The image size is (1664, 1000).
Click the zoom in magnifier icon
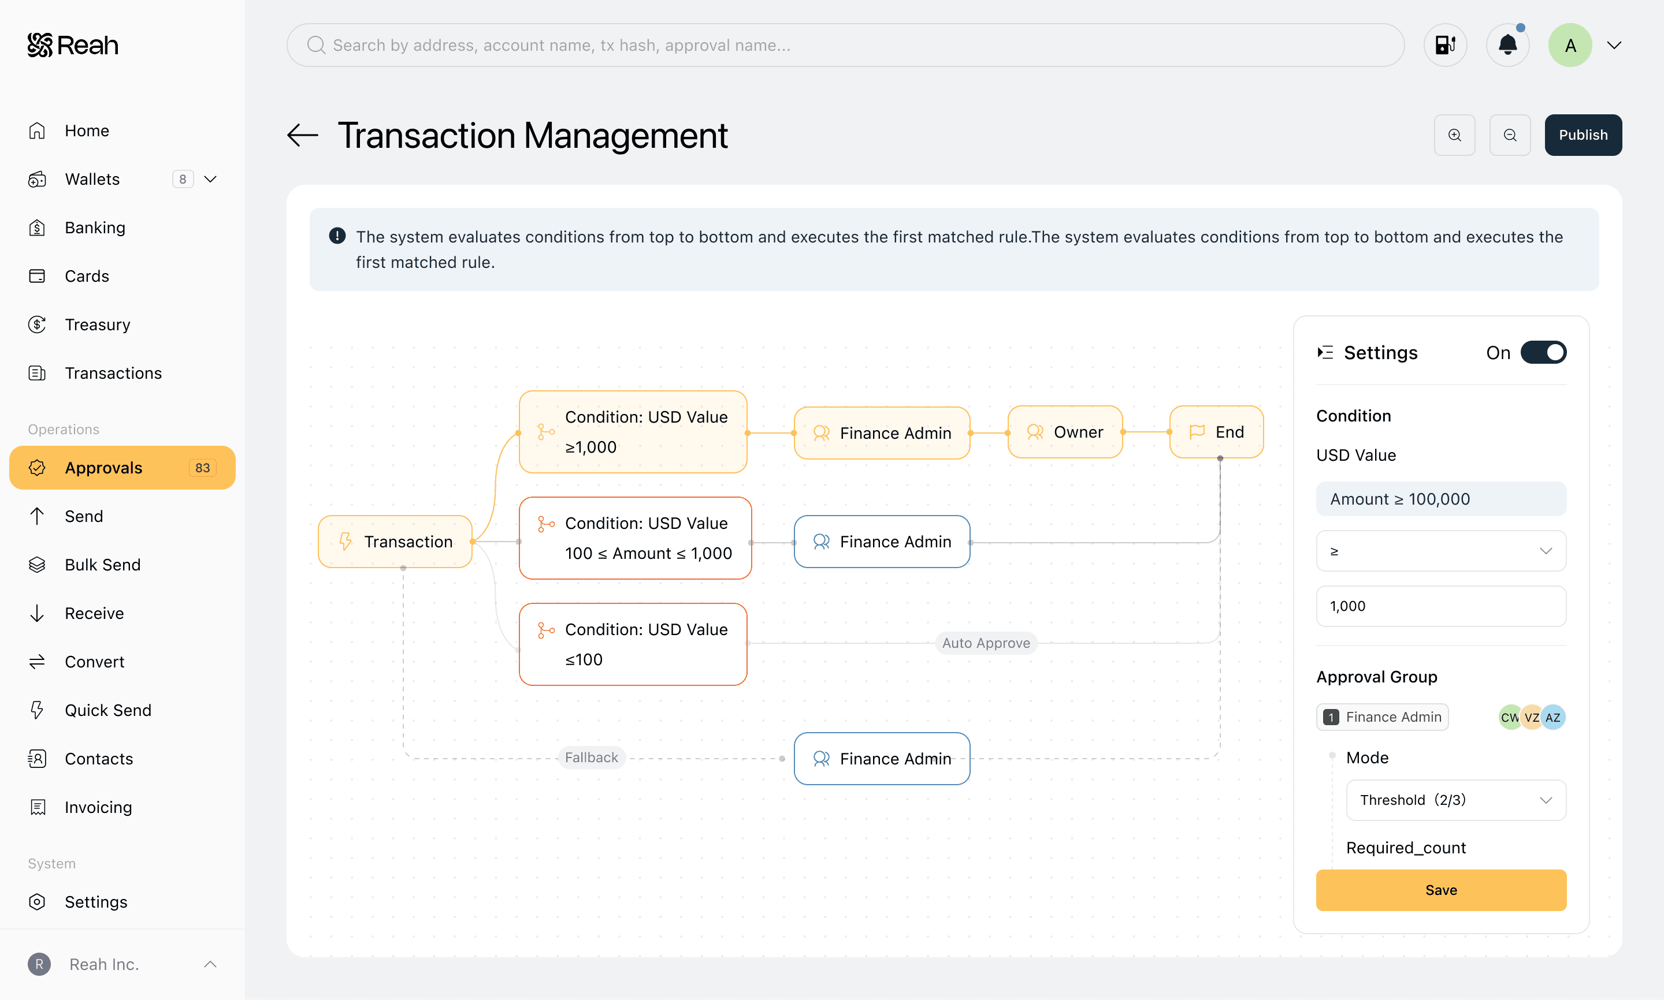click(x=1454, y=135)
